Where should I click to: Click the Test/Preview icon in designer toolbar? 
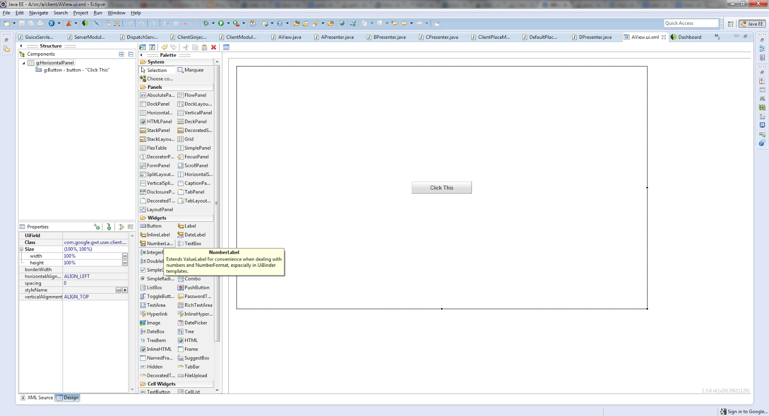(143, 47)
